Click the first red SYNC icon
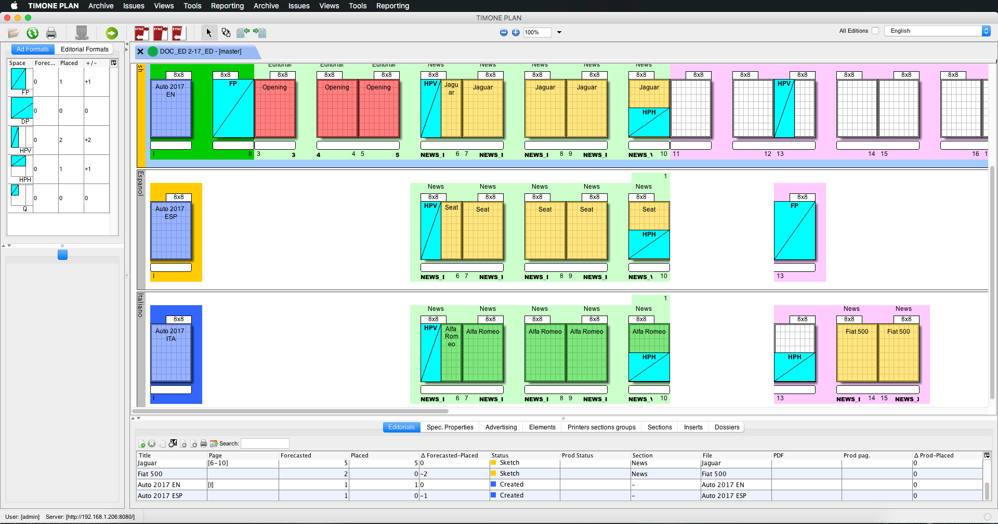 tap(141, 33)
